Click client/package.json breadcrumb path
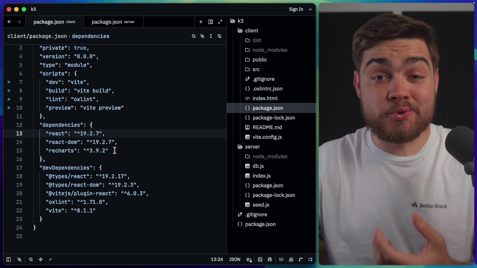This screenshot has width=477, height=268. coord(37,36)
